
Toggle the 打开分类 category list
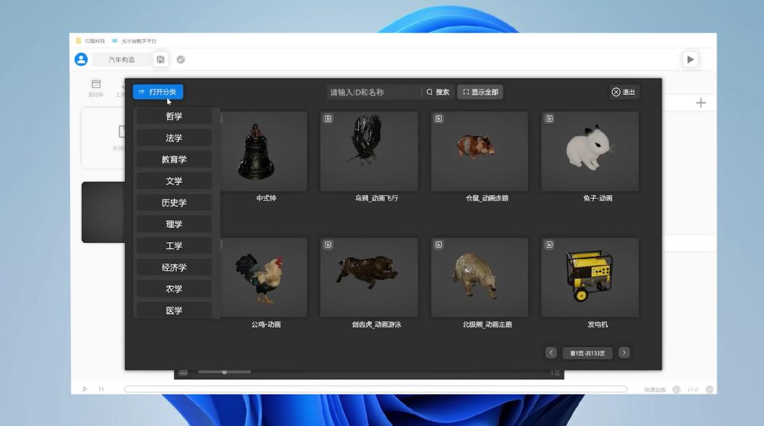158,92
